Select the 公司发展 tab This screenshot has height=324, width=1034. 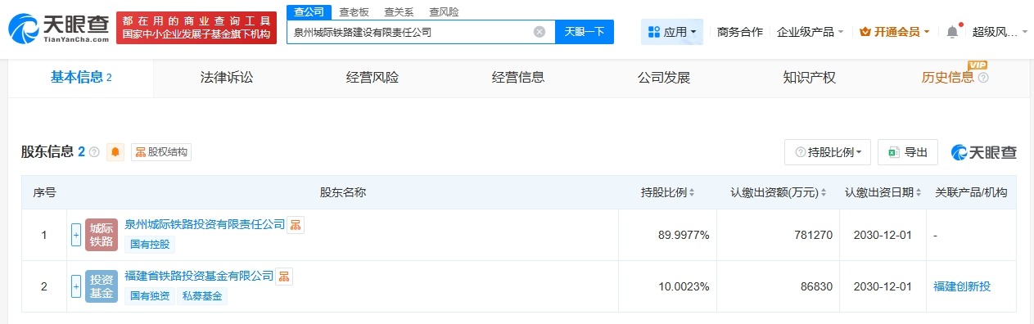click(x=664, y=78)
